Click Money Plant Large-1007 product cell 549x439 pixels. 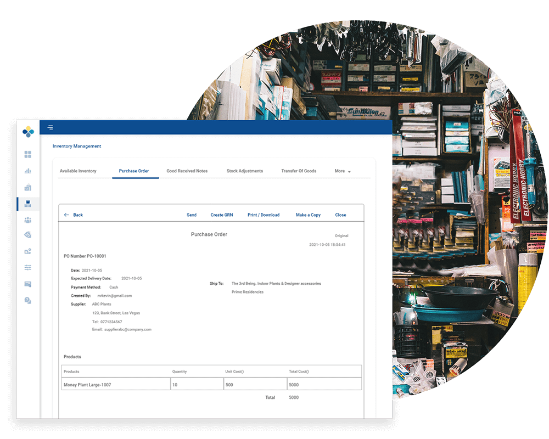coord(116,385)
